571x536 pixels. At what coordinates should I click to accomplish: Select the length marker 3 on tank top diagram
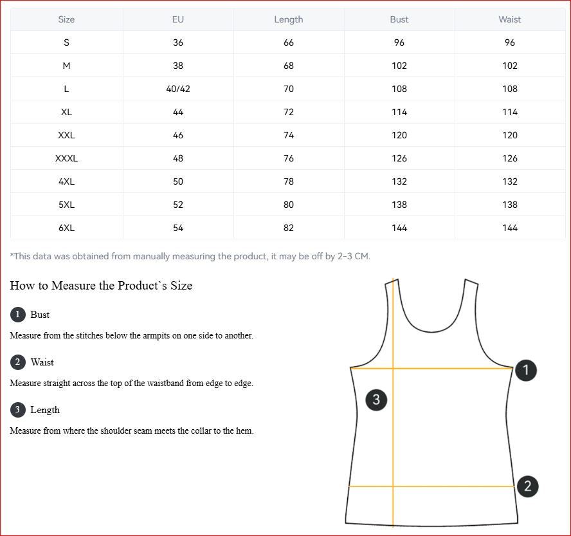pyautogui.click(x=376, y=400)
